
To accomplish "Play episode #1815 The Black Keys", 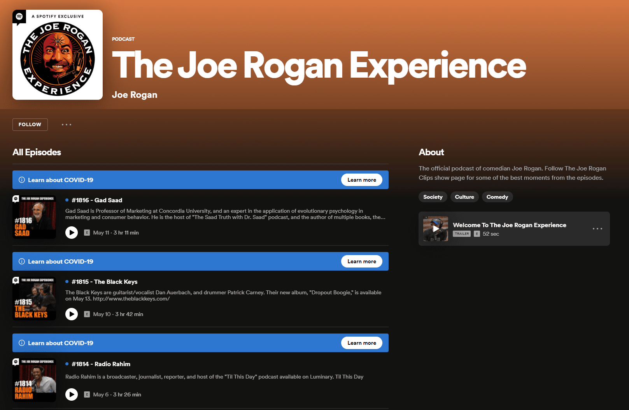I will (72, 314).
